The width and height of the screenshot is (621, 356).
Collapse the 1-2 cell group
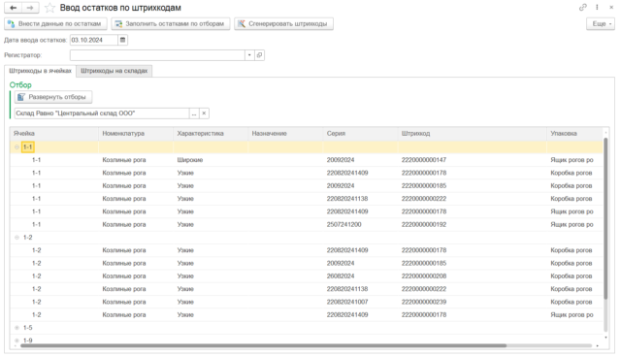tap(16, 238)
